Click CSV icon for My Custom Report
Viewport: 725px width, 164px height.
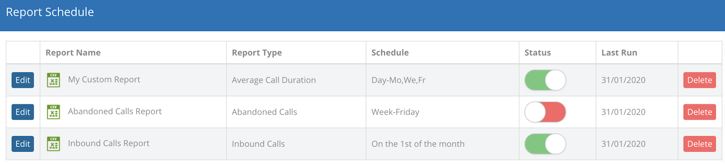coord(53,80)
